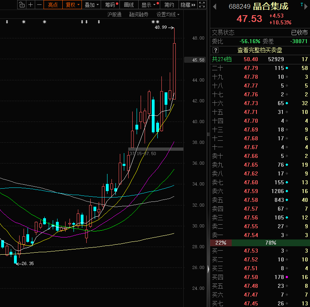Click the 共274档 depth label
Image resolution: width=310 pixels, height=307 pixels.
click(222, 59)
